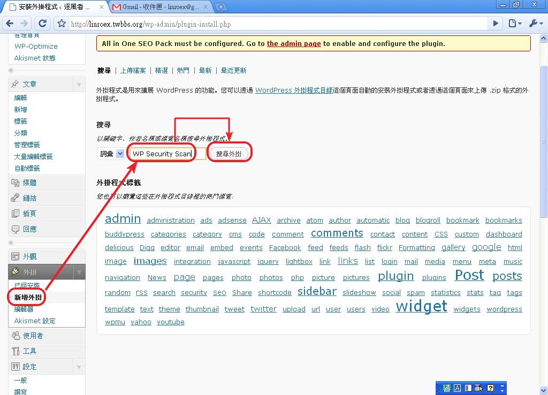
Task: Toggle the IME A alphanumeric mode icon
Action: pyautogui.click(x=457, y=388)
